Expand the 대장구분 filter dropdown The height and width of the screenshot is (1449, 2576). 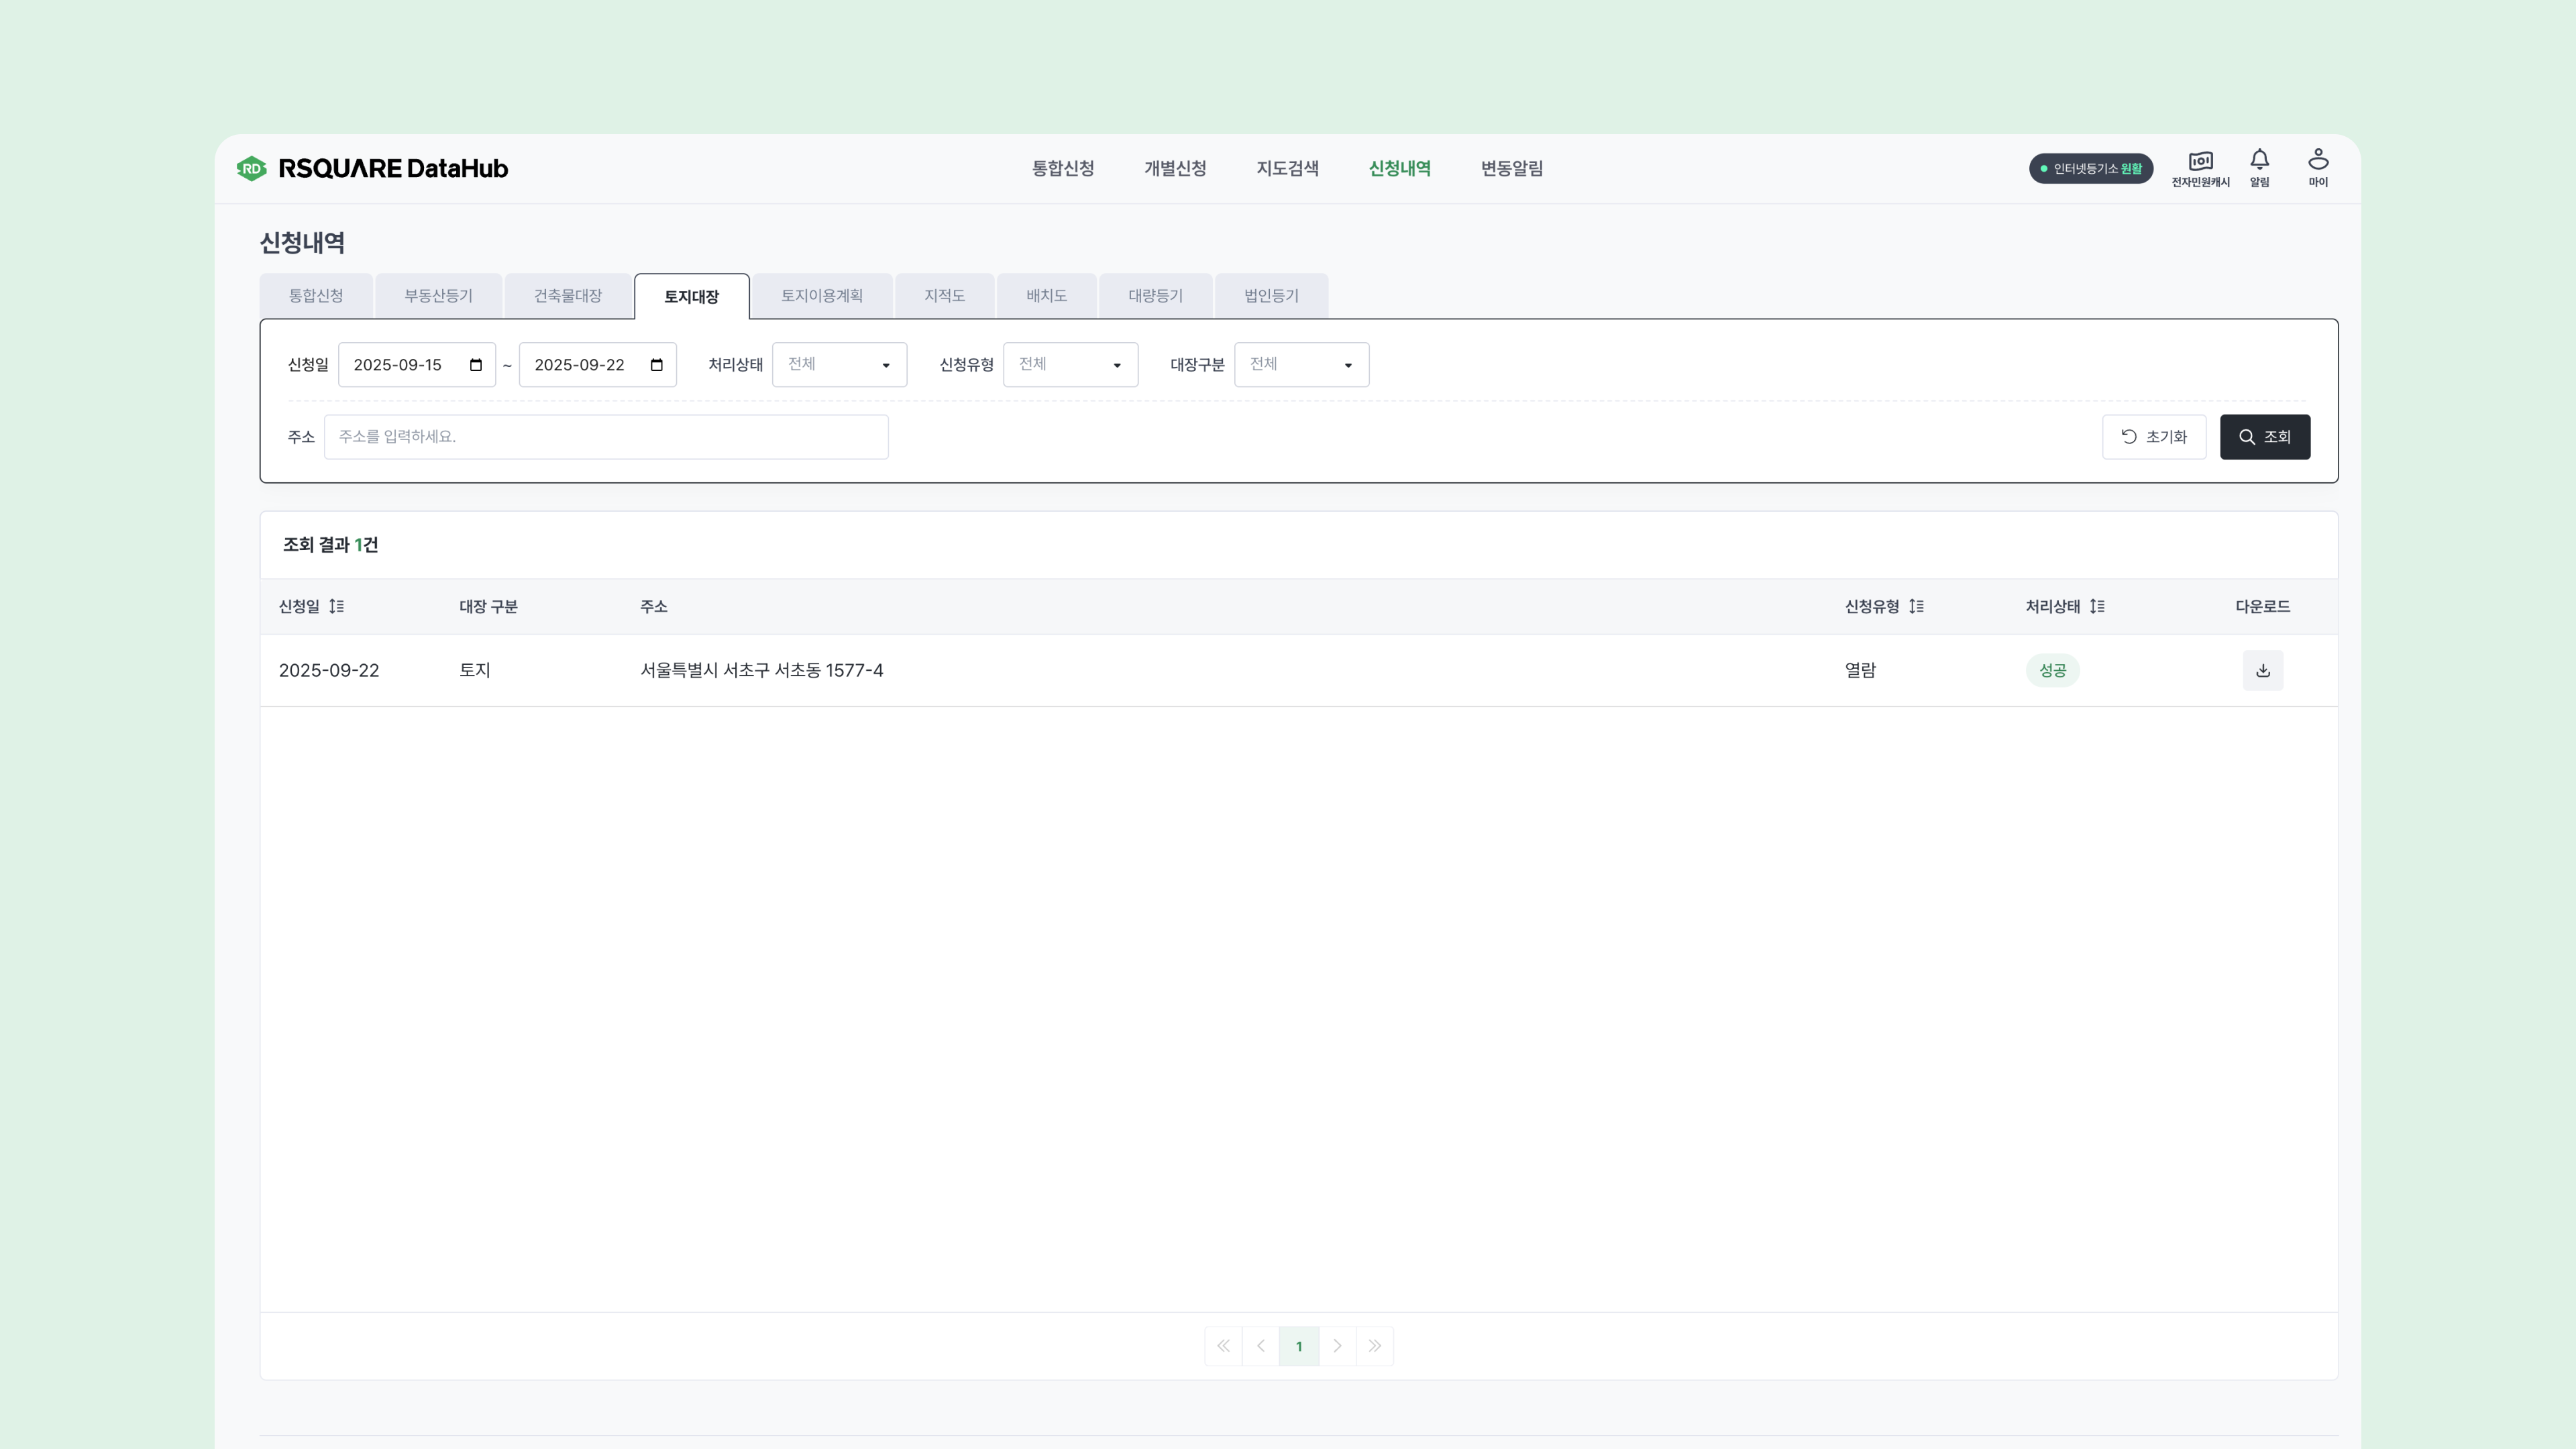click(1301, 365)
